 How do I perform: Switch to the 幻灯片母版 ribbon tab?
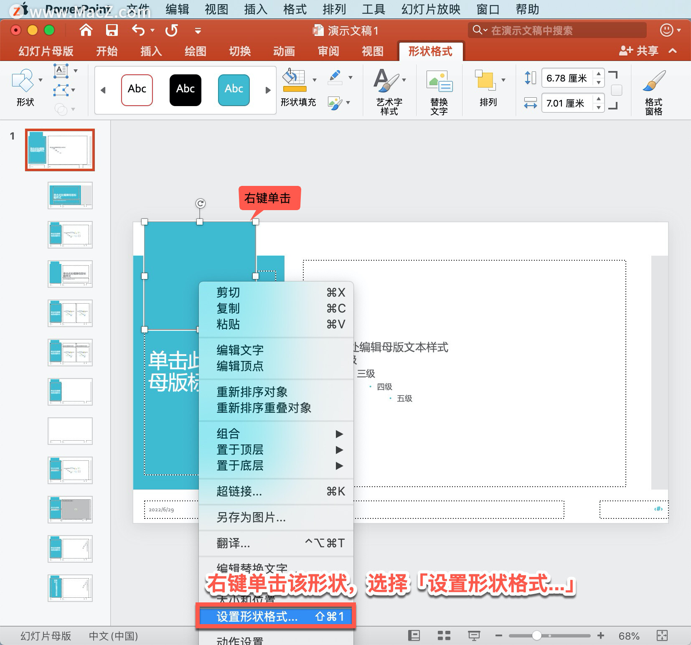click(46, 51)
